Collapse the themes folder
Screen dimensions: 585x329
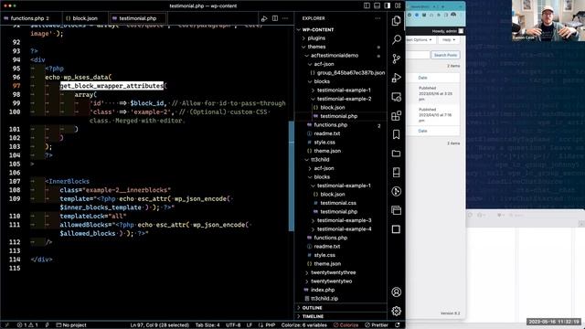coord(316,47)
